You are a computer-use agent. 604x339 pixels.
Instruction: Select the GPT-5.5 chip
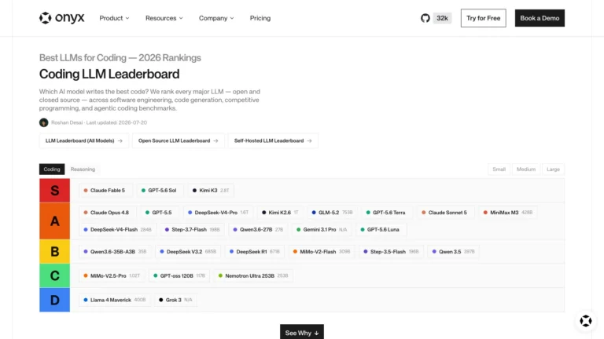pyautogui.click(x=159, y=213)
